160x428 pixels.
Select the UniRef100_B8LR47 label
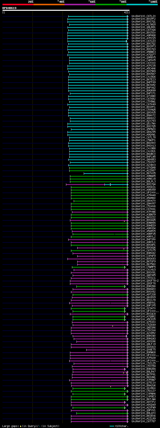143,372
